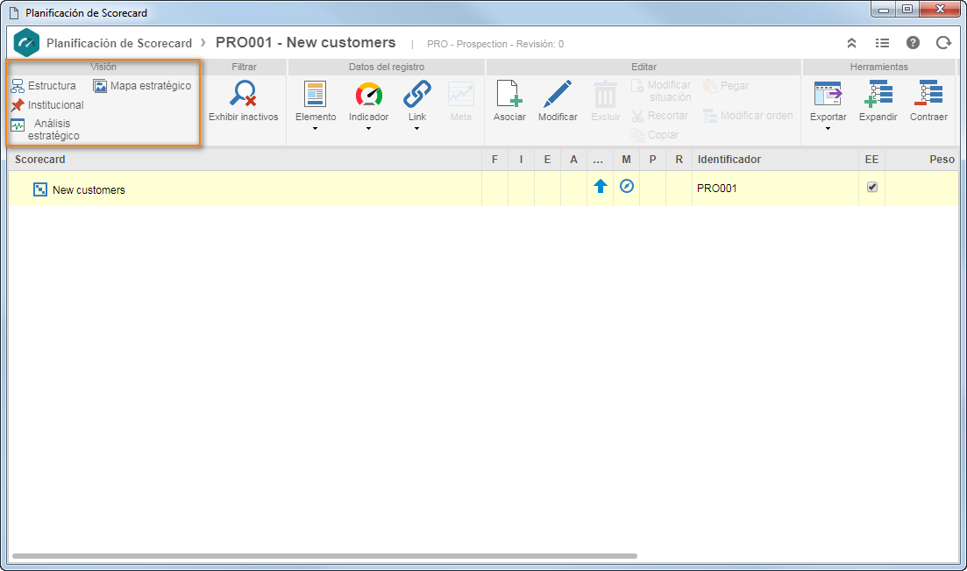This screenshot has width=967, height=571.
Task: Click blue up arrow in PRO001 row
Action: click(600, 187)
